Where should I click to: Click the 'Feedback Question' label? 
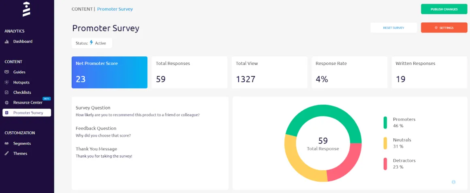96,129
